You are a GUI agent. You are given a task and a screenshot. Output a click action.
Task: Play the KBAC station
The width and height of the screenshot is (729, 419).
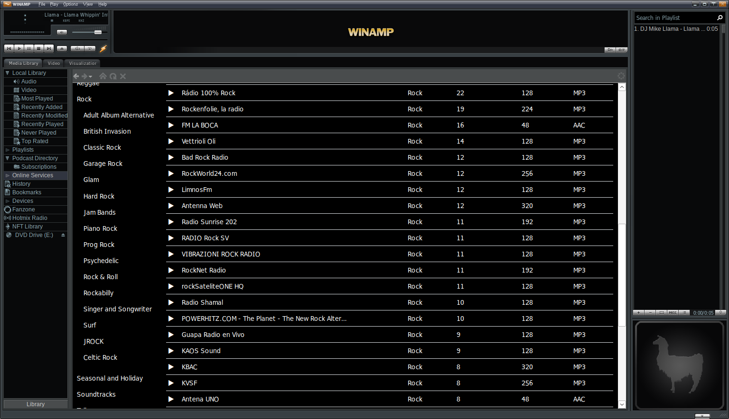171,367
